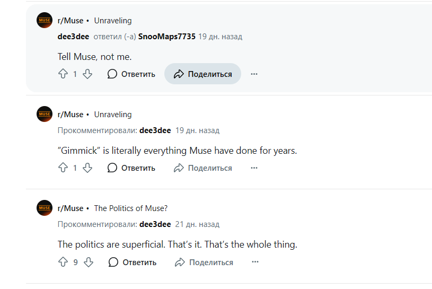Image resolution: width=432 pixels, height=289 pixels.
Task: Open more options for "politics are superficial" comment
Action: (255, 262)
